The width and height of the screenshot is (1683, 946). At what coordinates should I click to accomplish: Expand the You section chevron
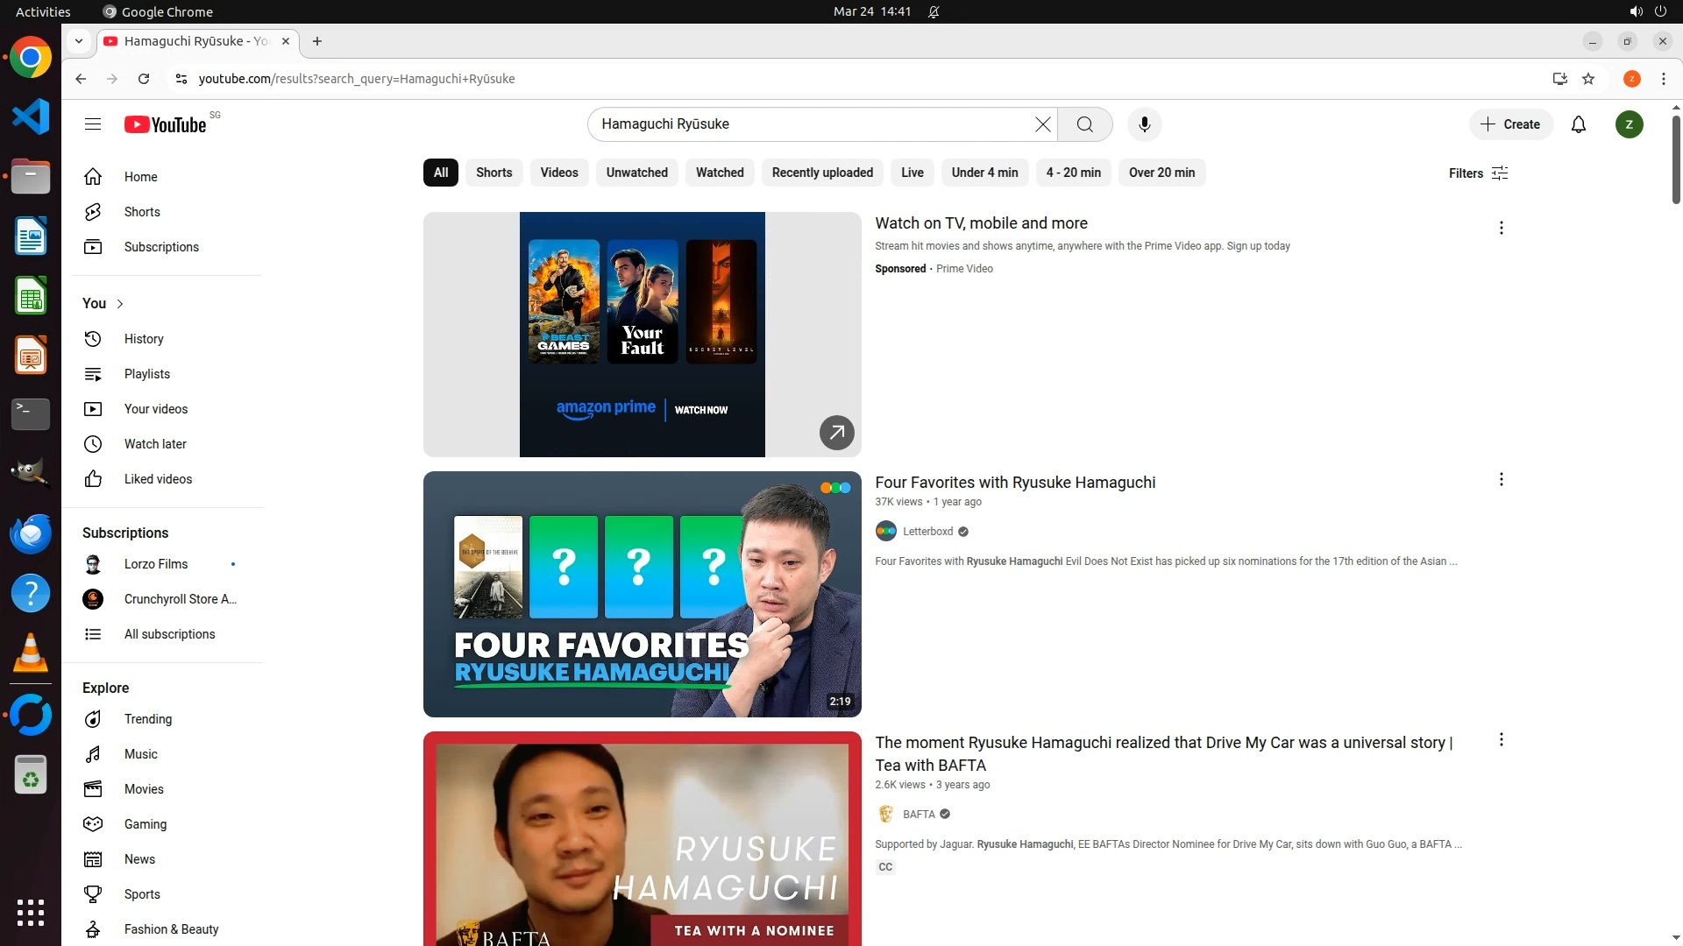point(120,304)
